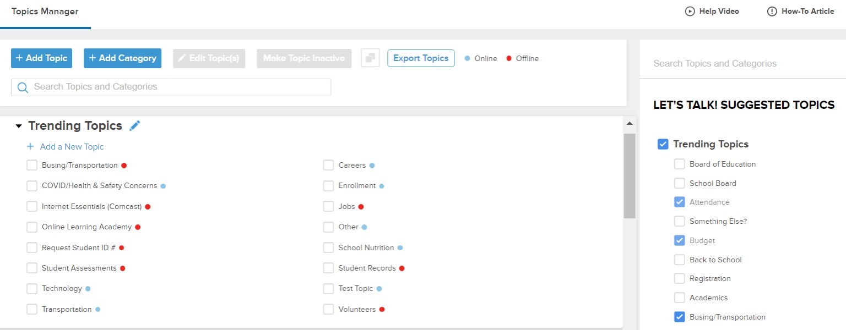Screen dimensions: 846x330
Task: Click the blue online dot next to Careers
Action: click(x=372, y=166)
